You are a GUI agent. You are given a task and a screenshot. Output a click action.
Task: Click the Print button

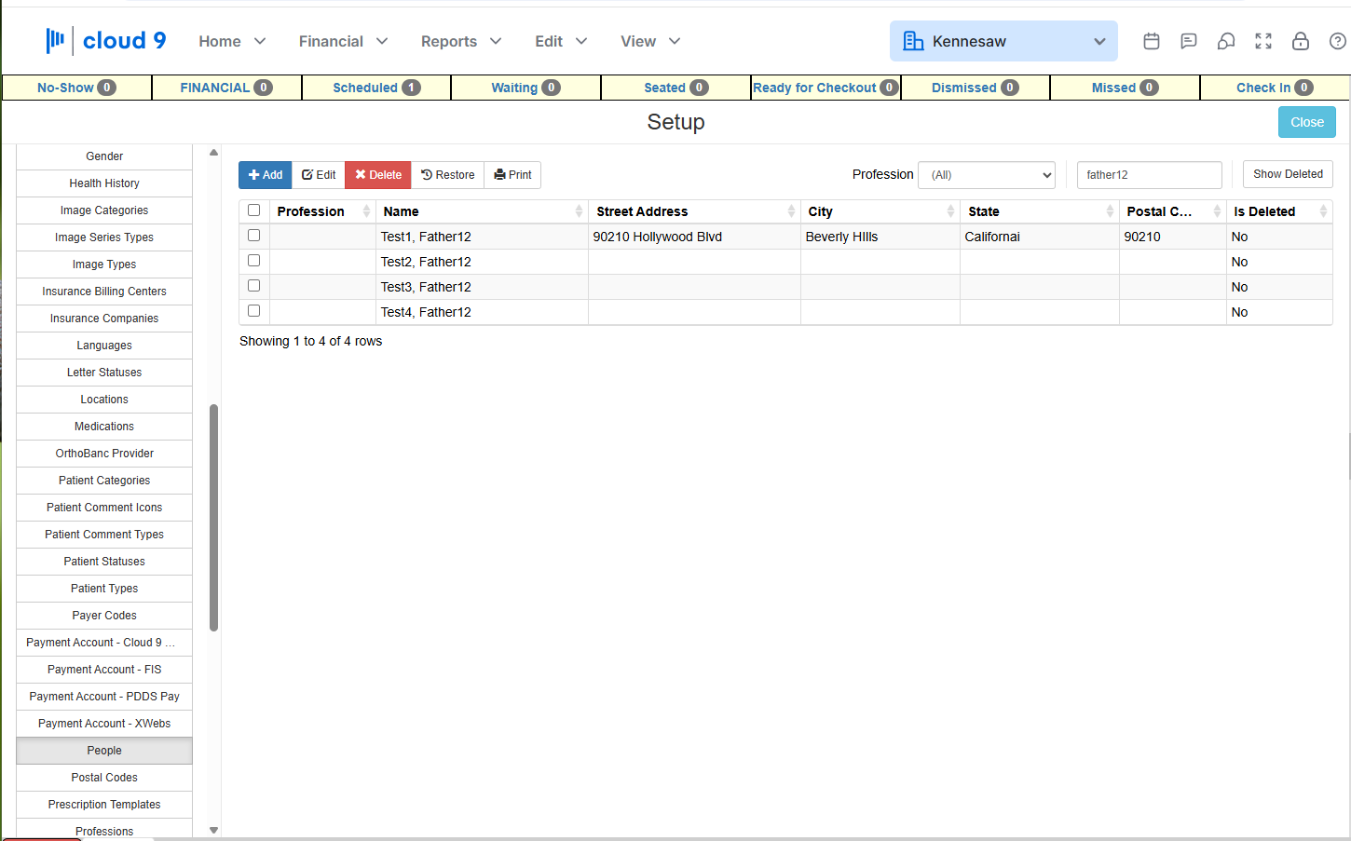click(512, 175)
